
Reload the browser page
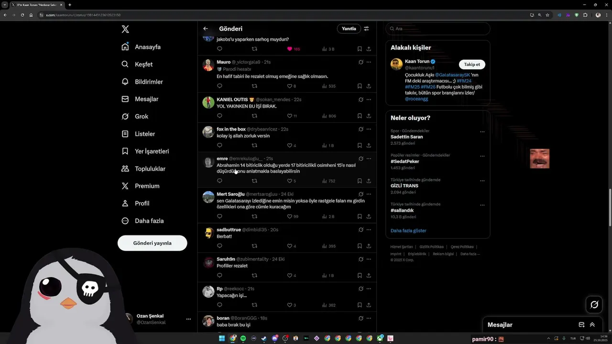[x=22, y=15]
